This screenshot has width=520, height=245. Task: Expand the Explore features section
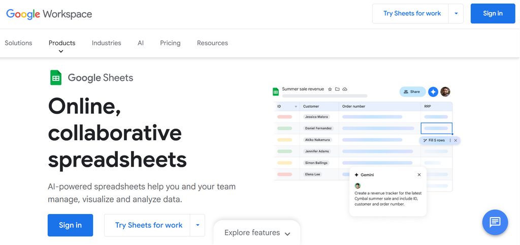257,233
